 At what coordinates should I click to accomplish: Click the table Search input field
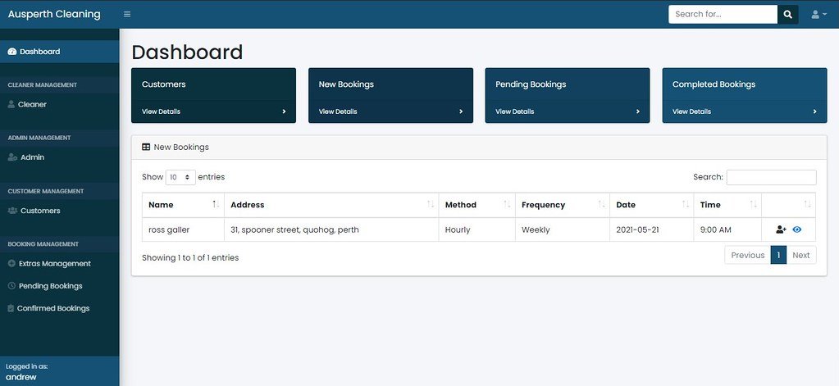(771, 177)
